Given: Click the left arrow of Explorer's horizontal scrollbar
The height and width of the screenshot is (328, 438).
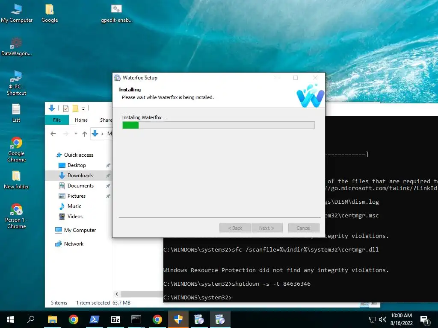Looking at the screenshot, I should coord(117,294).
